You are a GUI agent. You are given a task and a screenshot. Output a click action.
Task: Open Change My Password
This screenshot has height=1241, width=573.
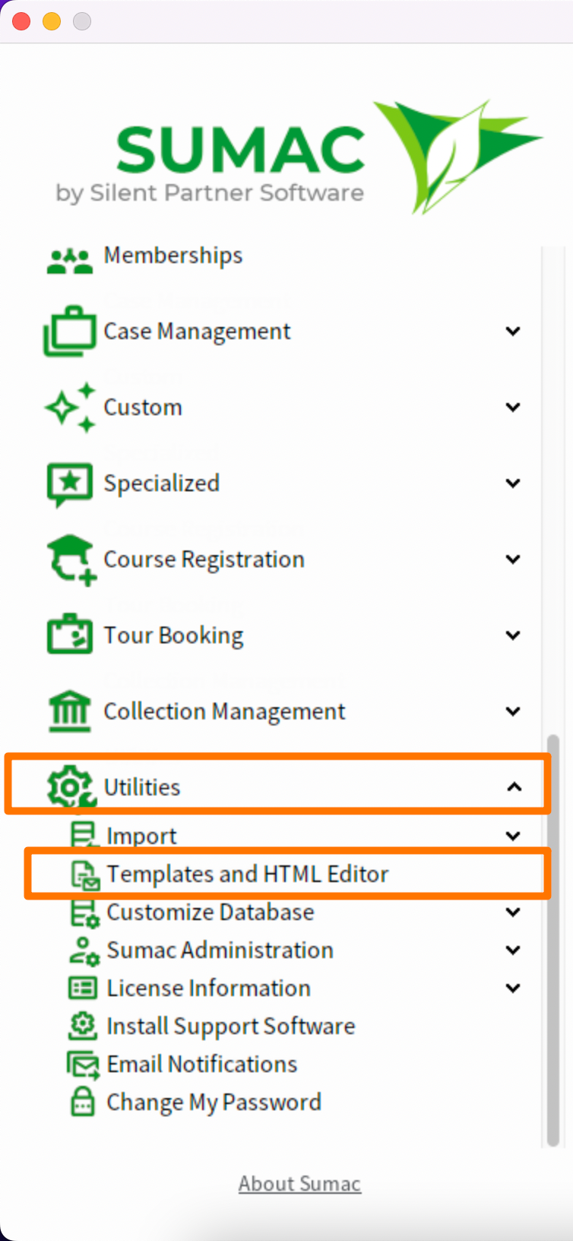214,1103
